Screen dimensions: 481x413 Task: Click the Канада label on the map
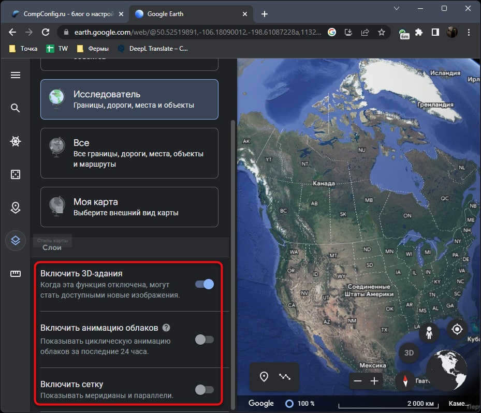(x=324, y=183)
